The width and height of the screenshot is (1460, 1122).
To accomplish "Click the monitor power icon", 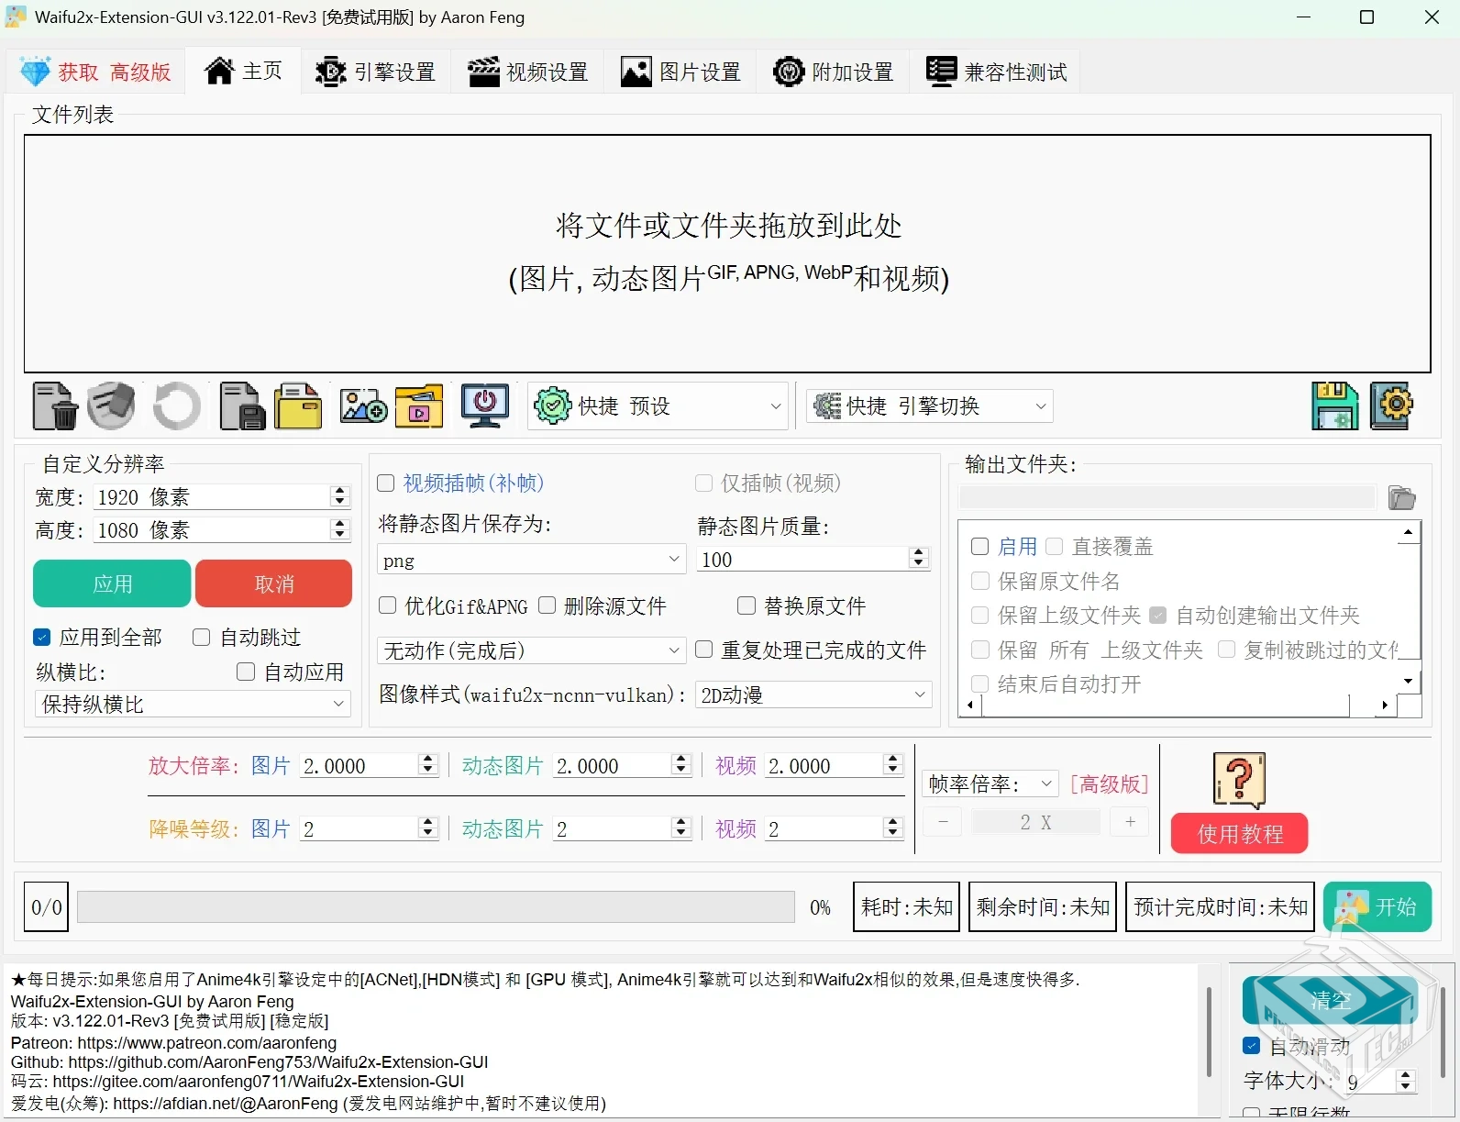I will tap(485, 406).
